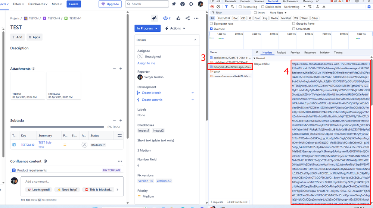The image size is (373, 208).
Task: Open Jira notifications bell
Action: pos(174,4)
